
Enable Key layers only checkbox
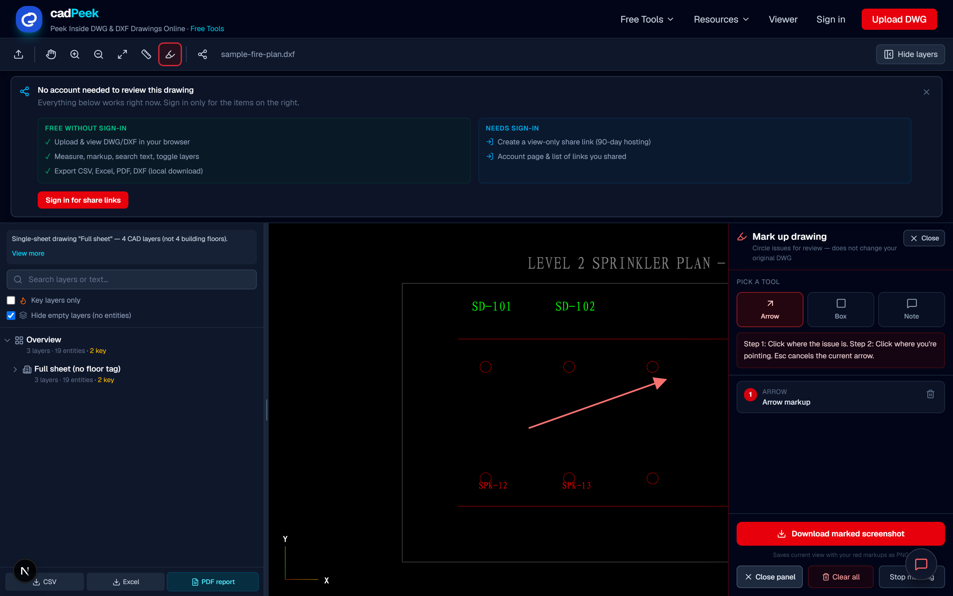pyautogui.click(x=11, y=300)
